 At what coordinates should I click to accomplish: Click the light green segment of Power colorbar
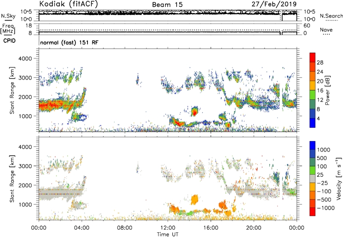[313, 95]
